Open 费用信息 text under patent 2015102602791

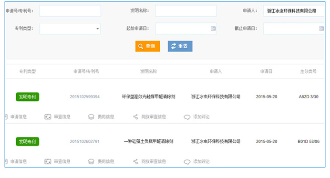(x=106, y=162)
